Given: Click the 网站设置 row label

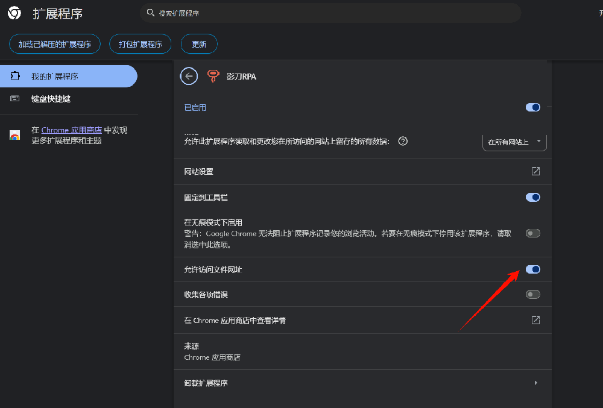Looking at the screenshot, I should pyautogui.click(x=198, y=172).
